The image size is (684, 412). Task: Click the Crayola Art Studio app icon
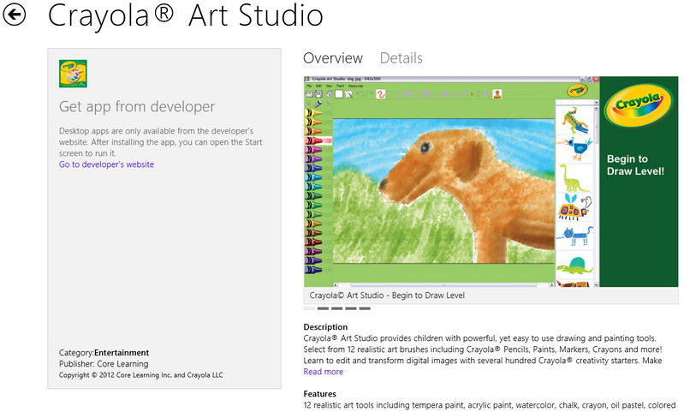pos(72,75)
